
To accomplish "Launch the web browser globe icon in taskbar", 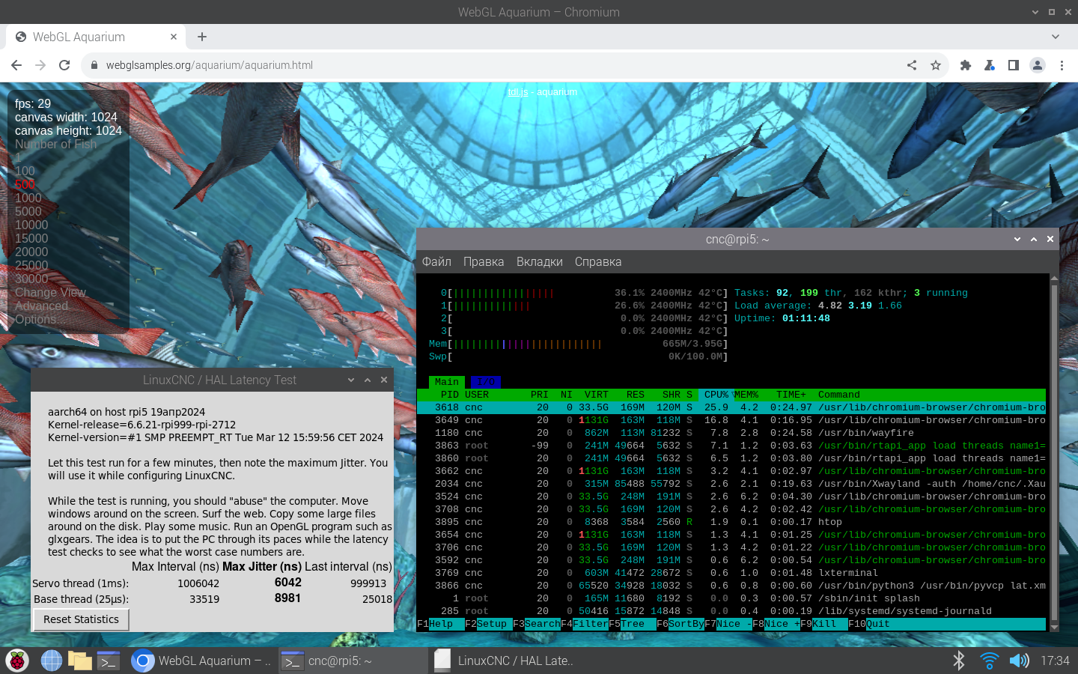I will point(51,661).
